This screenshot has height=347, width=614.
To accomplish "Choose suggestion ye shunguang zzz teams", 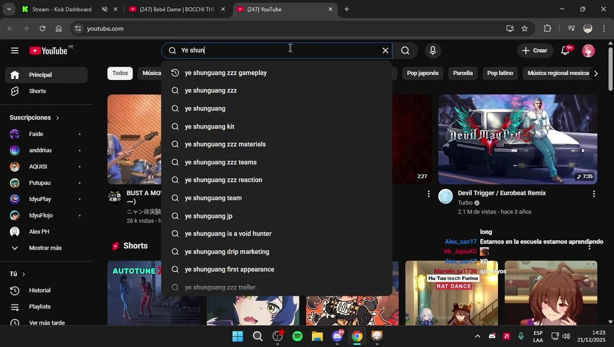I will (276, 162).
